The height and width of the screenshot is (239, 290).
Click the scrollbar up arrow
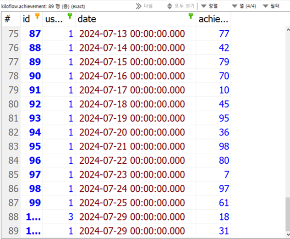point(288,30)
